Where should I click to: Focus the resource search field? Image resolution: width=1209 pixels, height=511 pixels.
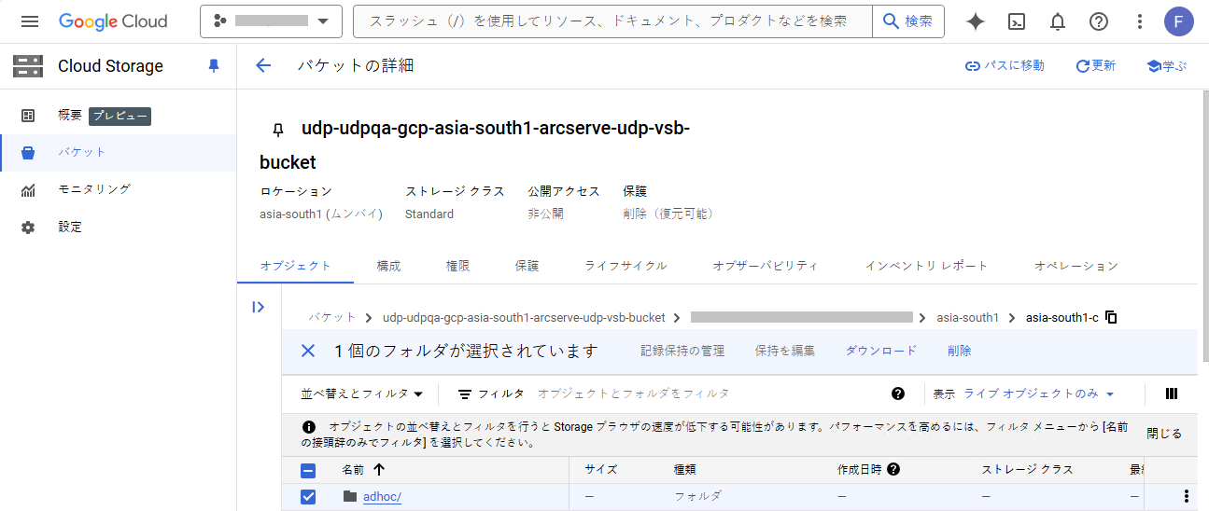[x=612, y=21]
